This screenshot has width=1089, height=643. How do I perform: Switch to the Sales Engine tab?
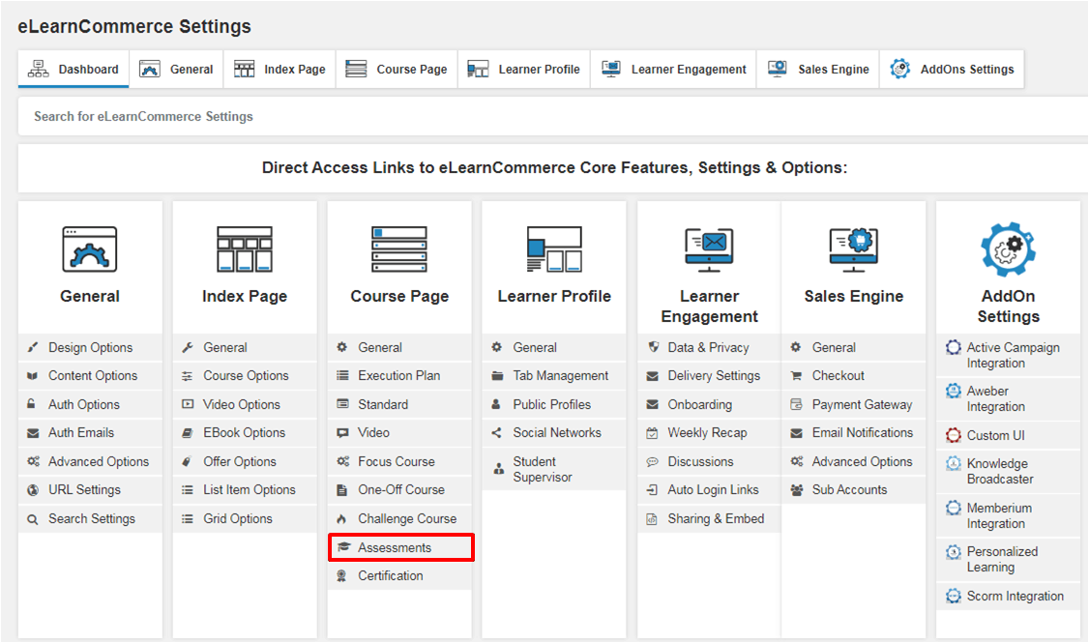pyautogui.click(x=819, y=70)
